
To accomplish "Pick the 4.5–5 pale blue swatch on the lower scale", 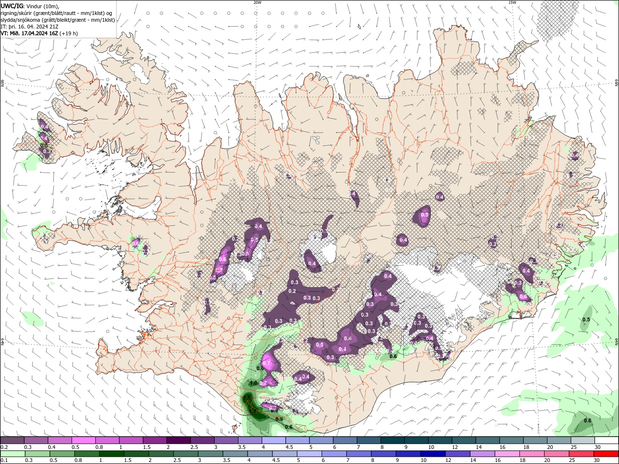I will (x=284, y=454).
